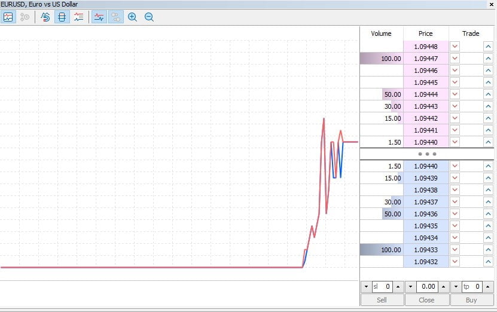Click the blue up arrow at ask 1.09440
Viewport: 497px width, 312px height.
click(x=488, y=142)
